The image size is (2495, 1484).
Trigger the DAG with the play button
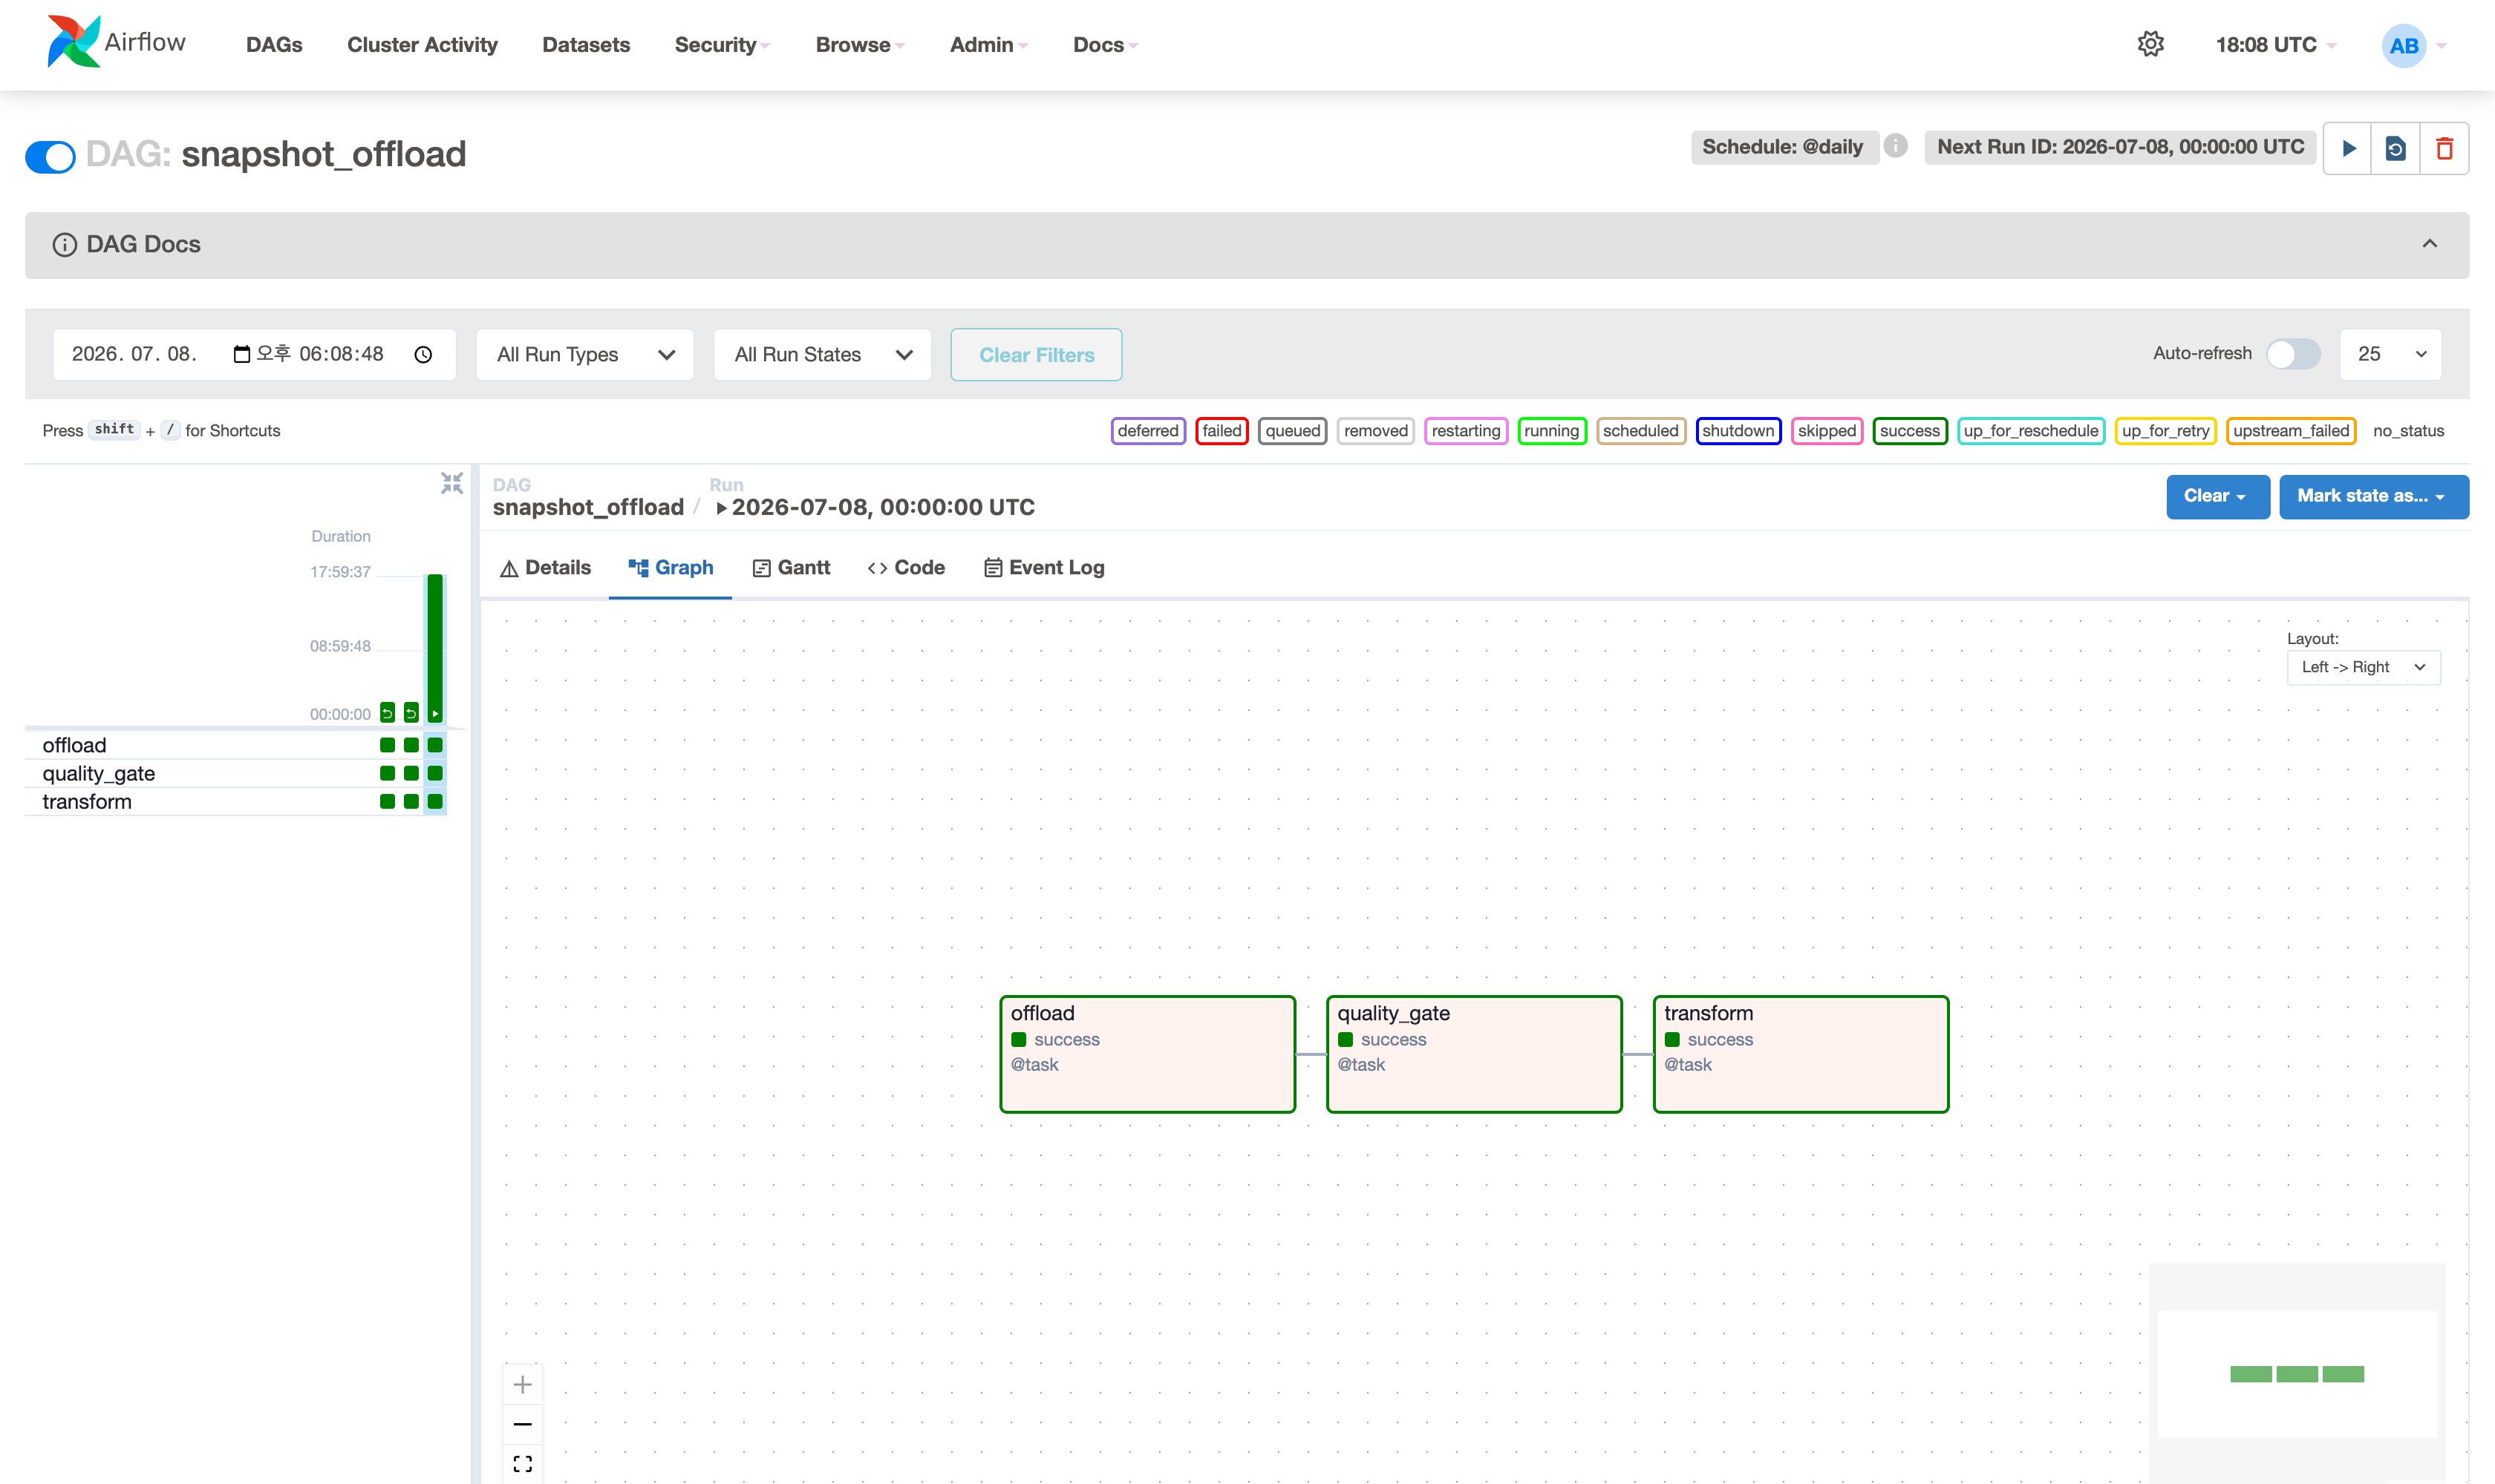(x=2348, y=148)
